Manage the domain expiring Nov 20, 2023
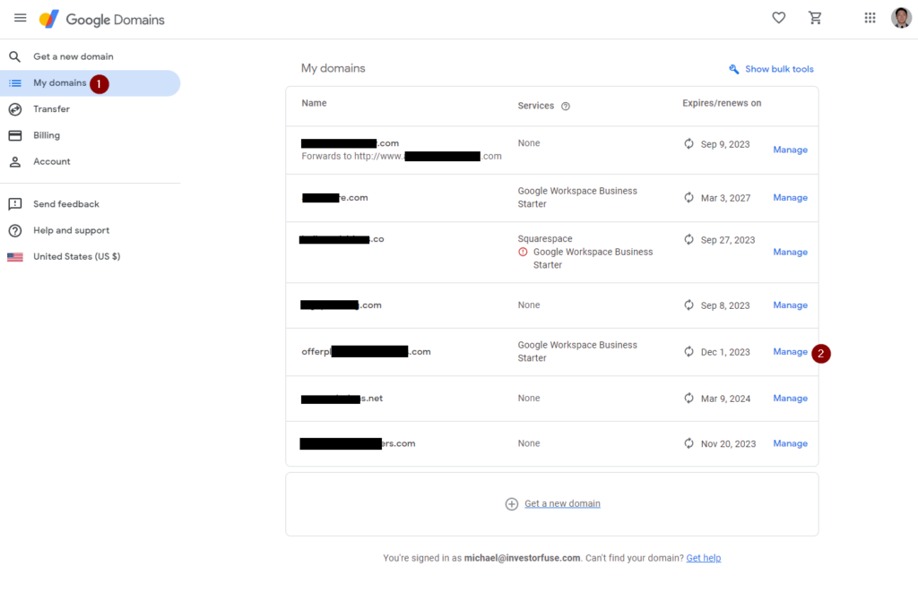This screenshot has width=918, height=592. tap(791, 443)
